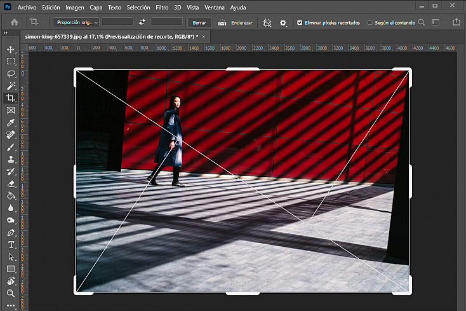Click the Borrar button
The width and height of the screenshot is (466, 311).
(199, 23)
